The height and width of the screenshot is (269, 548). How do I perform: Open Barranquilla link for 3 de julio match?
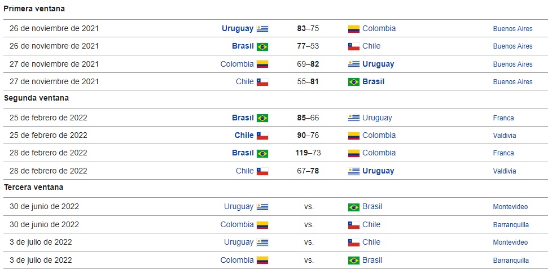[x=511, y=261]
